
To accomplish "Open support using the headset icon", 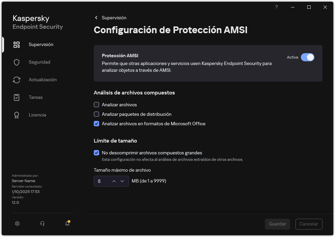I will (x=42, y=223).
